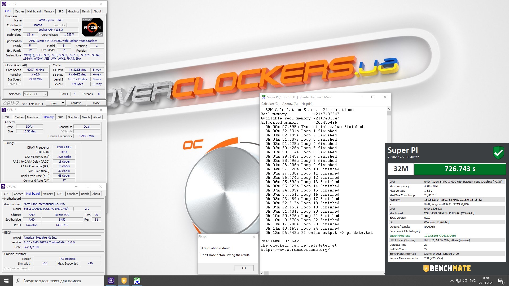Click the 32M label in BenchMate

coord(401,169)
